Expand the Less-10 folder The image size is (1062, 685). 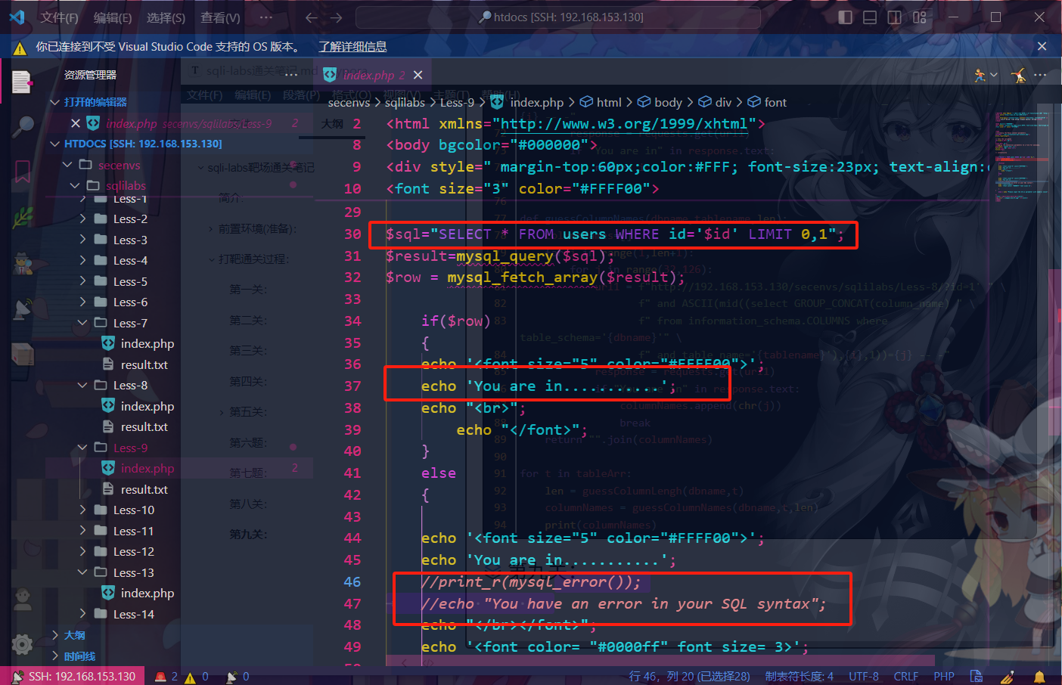[x=133, y=510]
